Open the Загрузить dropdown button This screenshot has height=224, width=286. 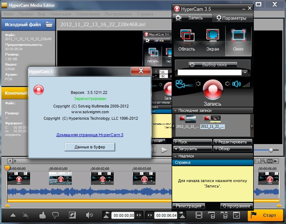[x=193, y=149]
